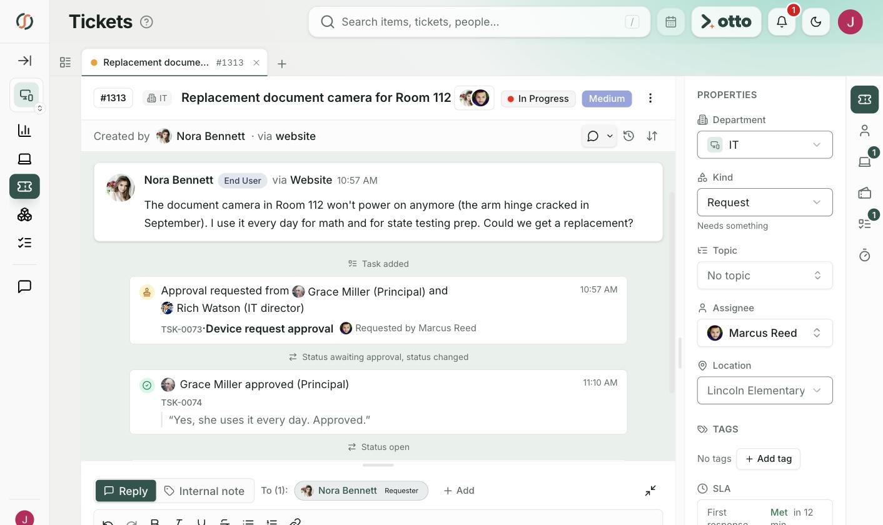Show ticket history clock icon

[628, 136]
